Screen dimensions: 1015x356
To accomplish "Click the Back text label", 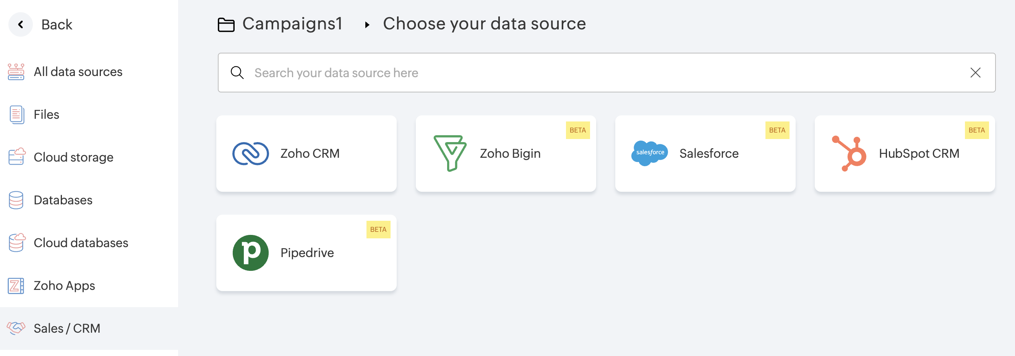I will [x=57, y=25].
